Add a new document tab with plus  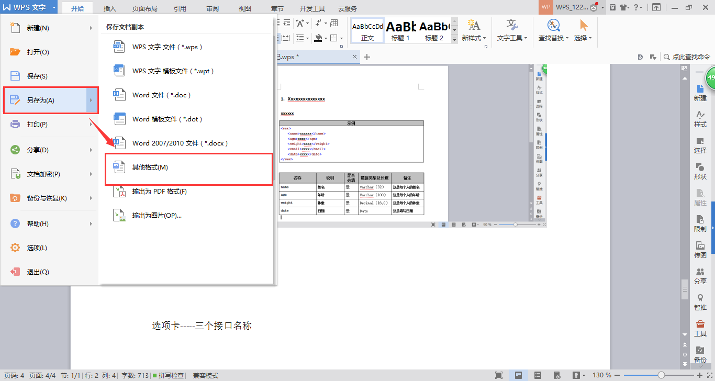pos(367,57)
